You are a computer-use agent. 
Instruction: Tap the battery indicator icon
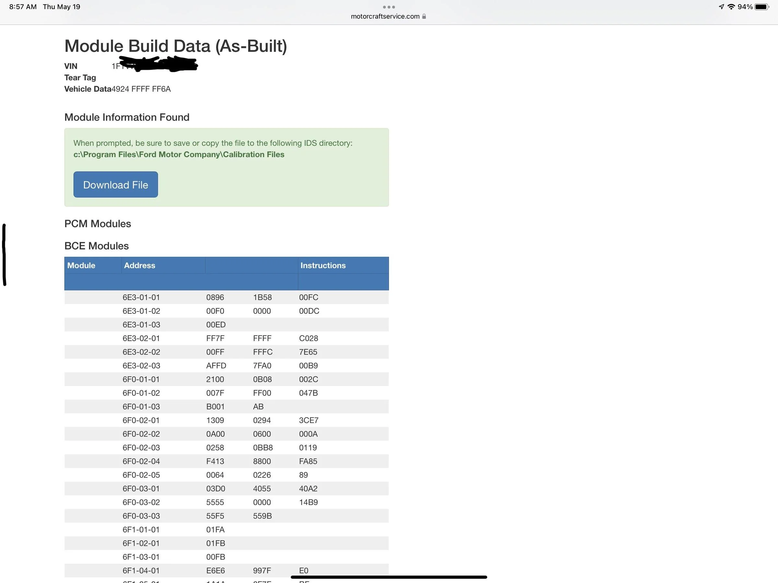[x=761, y=7]
